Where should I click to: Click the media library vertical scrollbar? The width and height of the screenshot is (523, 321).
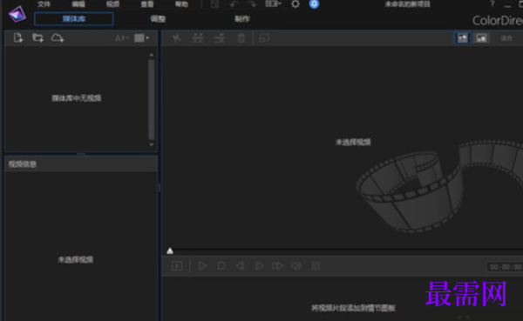(152, 100)
